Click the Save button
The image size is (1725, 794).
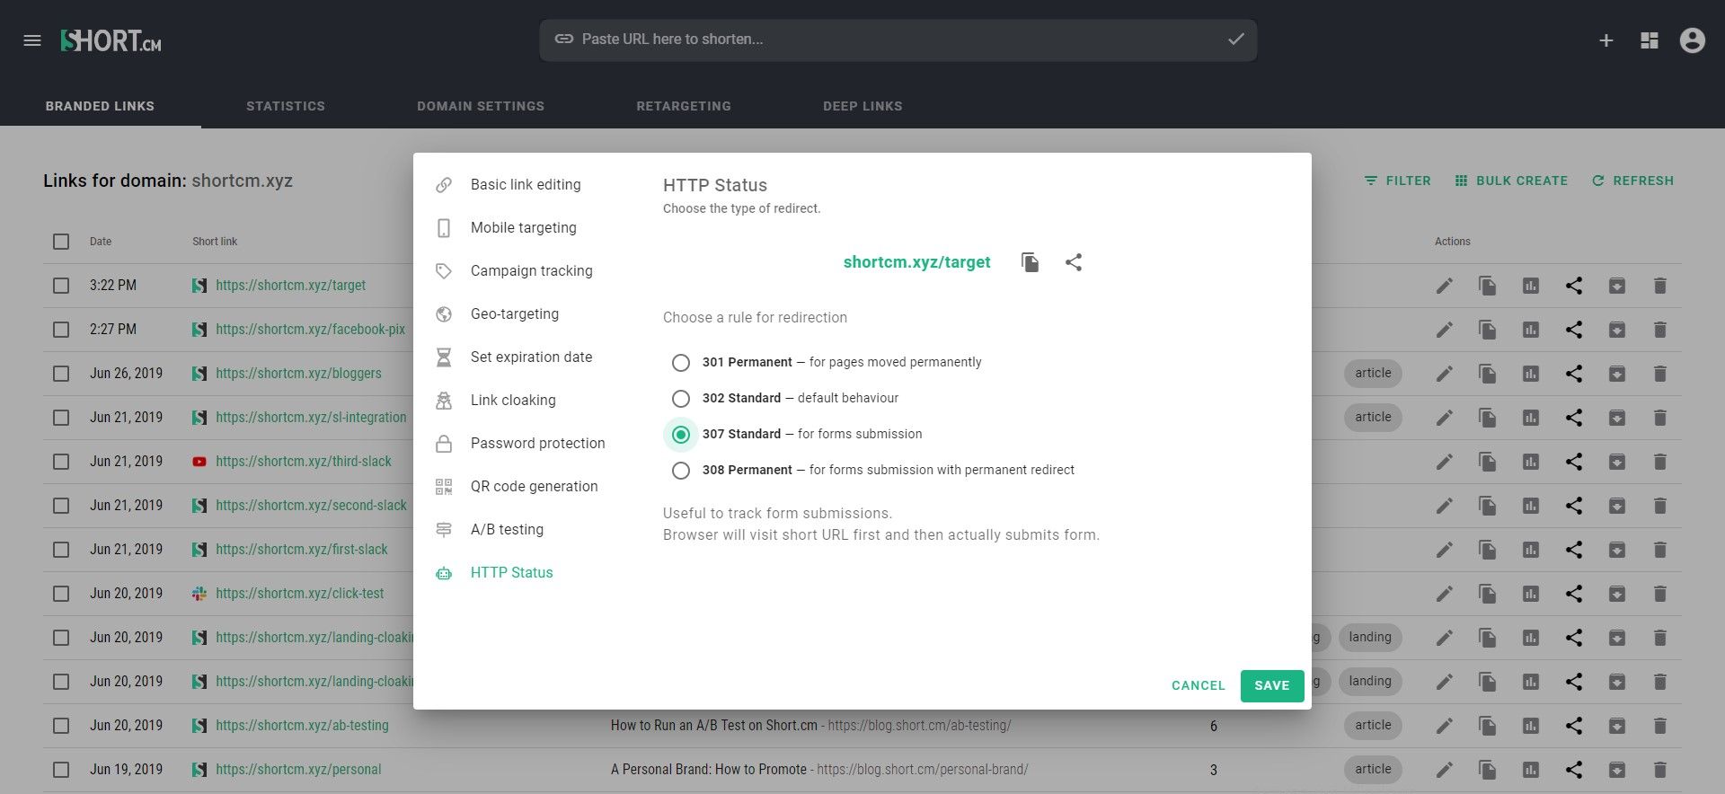[1272, 686]
